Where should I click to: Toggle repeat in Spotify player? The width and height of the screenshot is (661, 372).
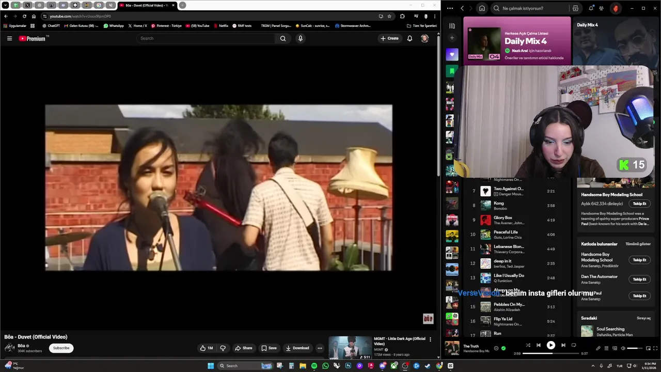[x=574, y=345]
